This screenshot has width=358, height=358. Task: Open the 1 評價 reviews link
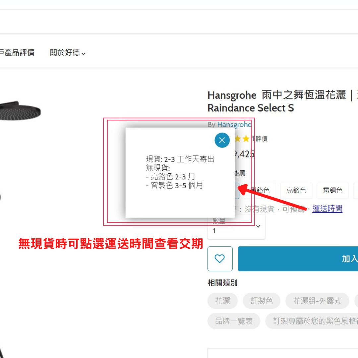(x=259, y=139)
